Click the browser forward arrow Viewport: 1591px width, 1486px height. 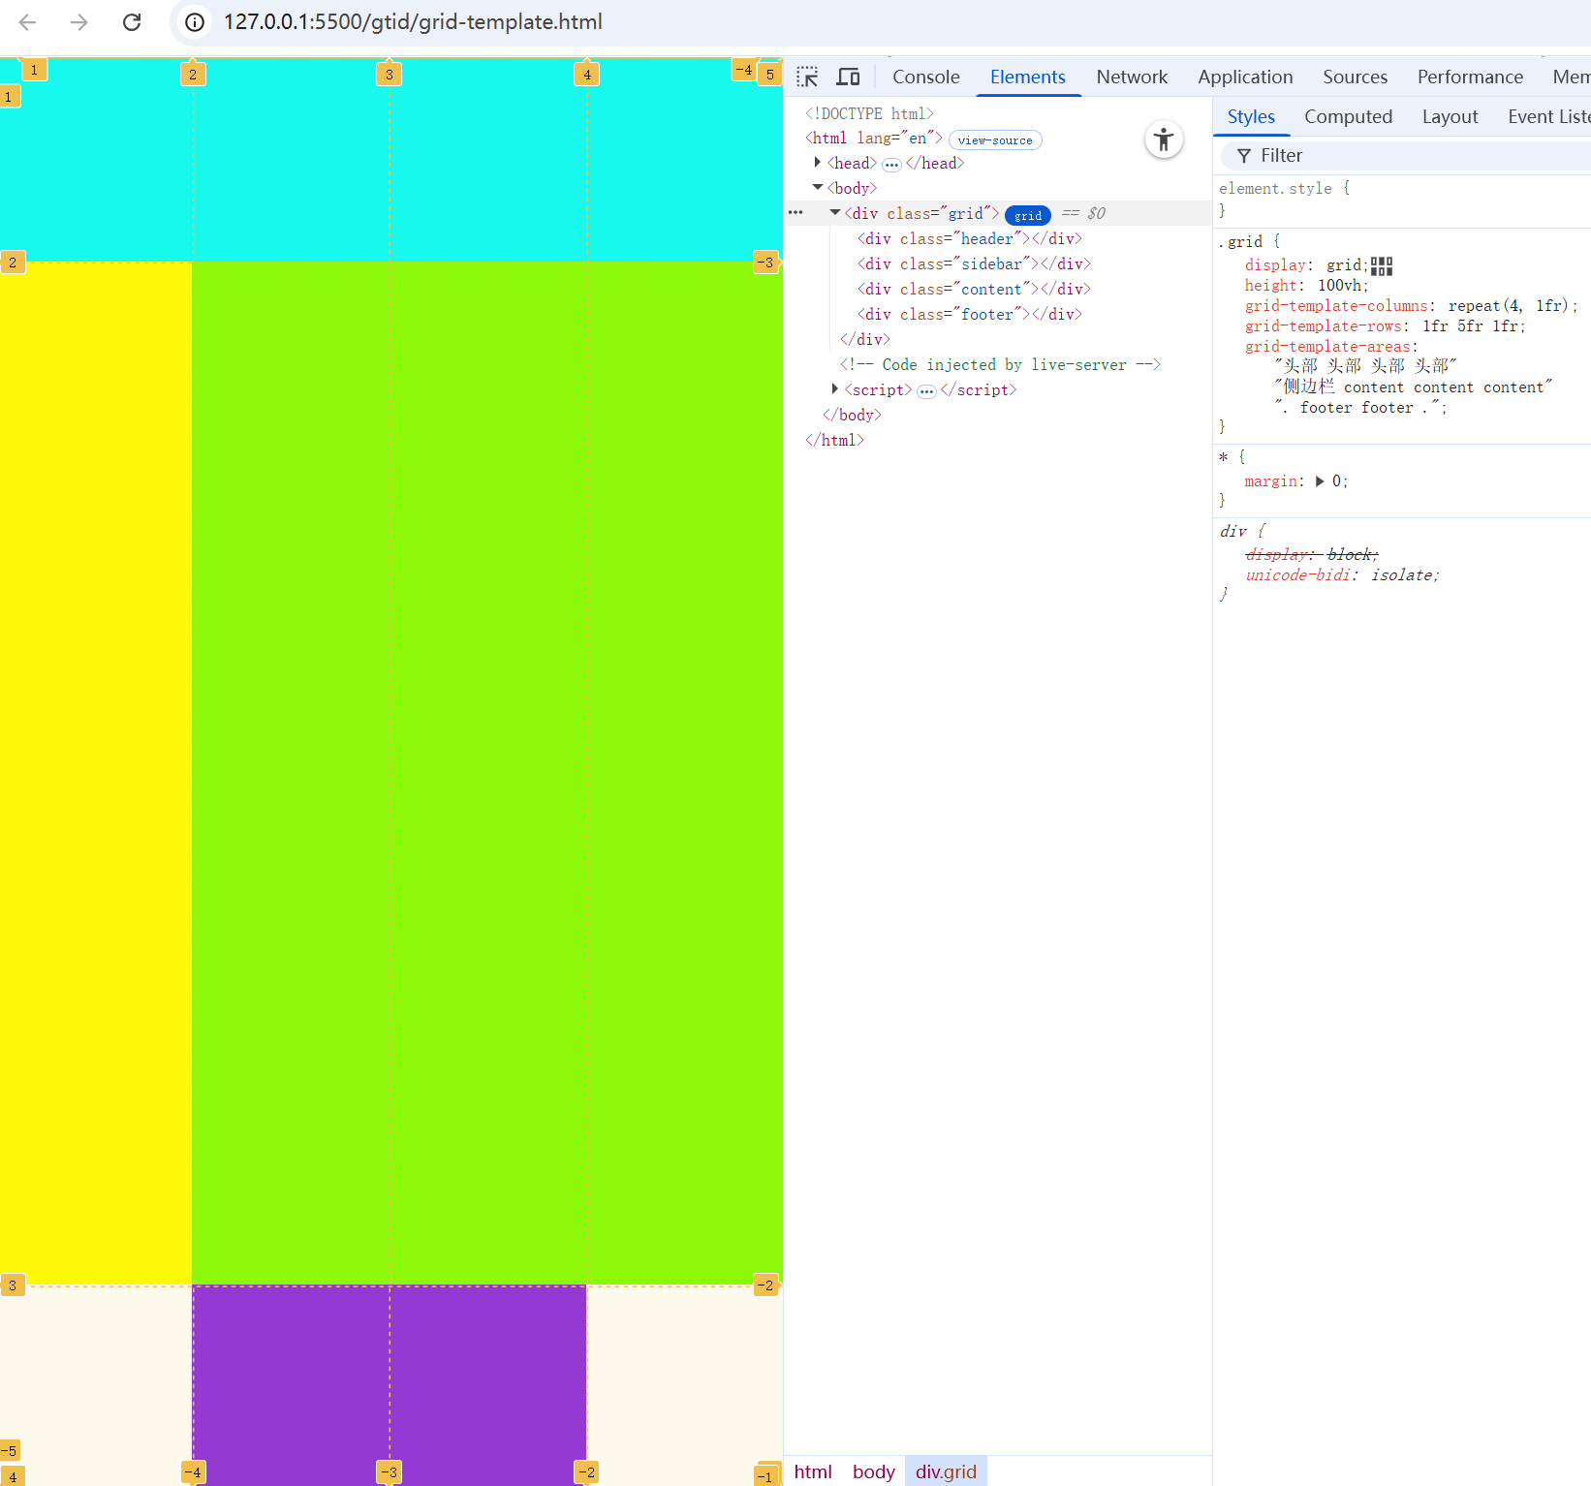(79, 21)
